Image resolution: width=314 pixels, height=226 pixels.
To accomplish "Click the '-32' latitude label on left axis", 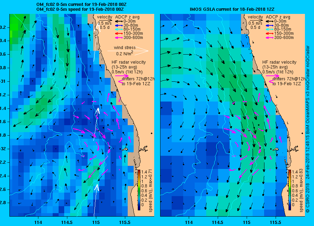I will [3, 149].
